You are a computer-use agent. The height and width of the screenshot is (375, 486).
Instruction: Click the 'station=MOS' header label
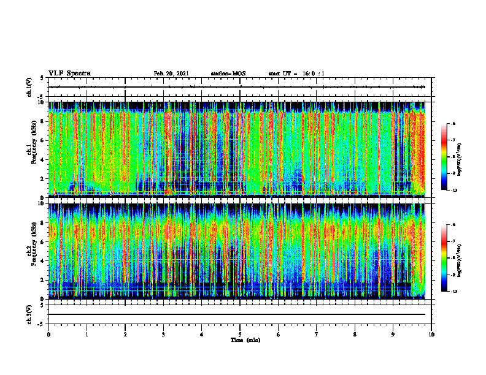pos(228,74)
